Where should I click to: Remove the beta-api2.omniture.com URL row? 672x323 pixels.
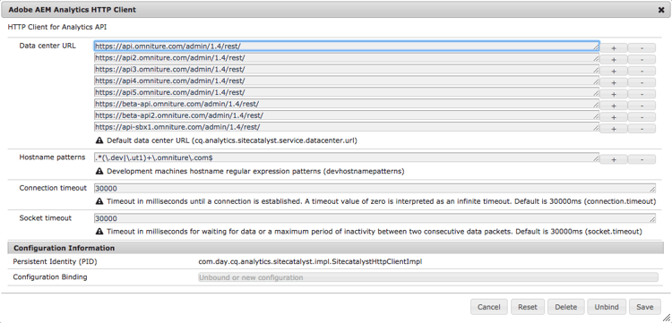tap(642, 117)
